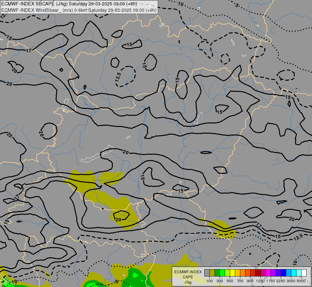
Task: Click the '5000' value in legend
Action: [x=301, y=281]
